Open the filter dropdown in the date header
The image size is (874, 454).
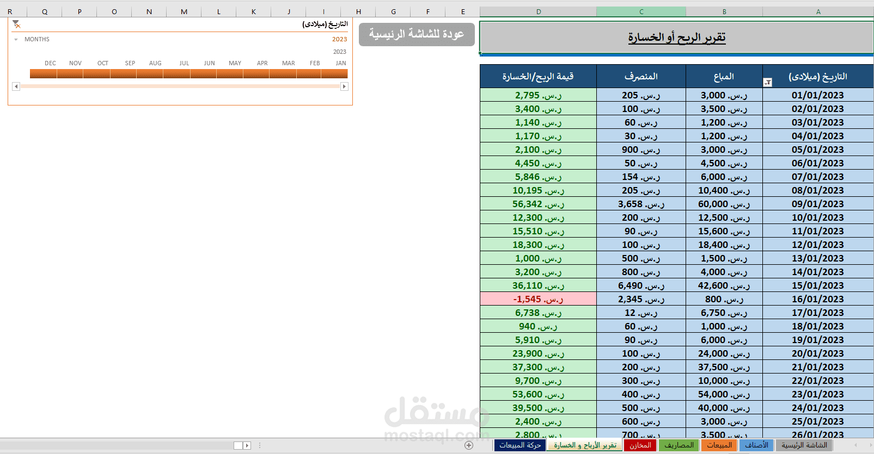coord(768,82)
